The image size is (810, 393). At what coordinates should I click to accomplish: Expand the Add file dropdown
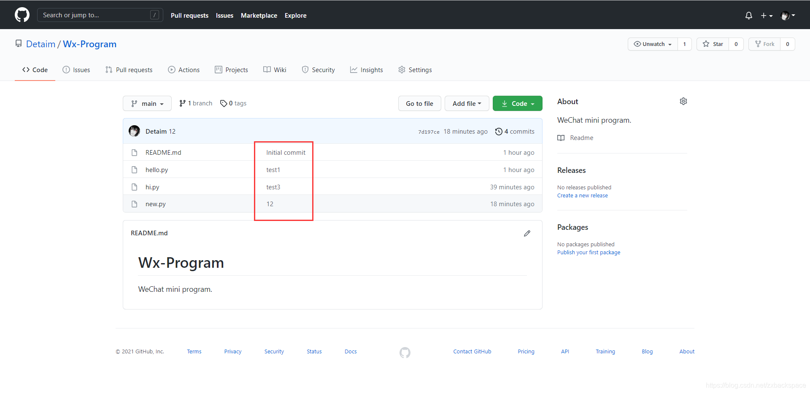click(x=467, y=104)
